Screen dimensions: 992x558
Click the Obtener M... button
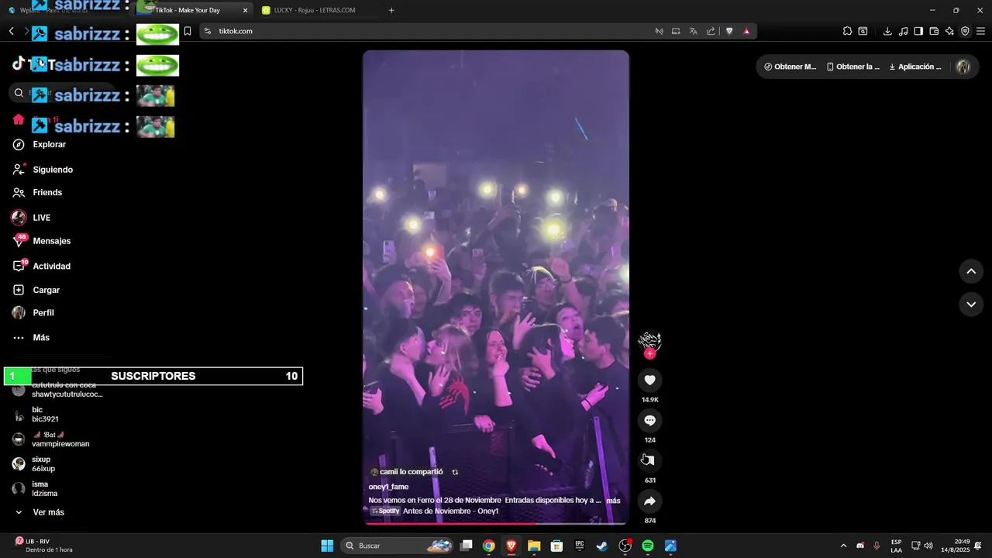pyautogui.click(x=790, y=67)
